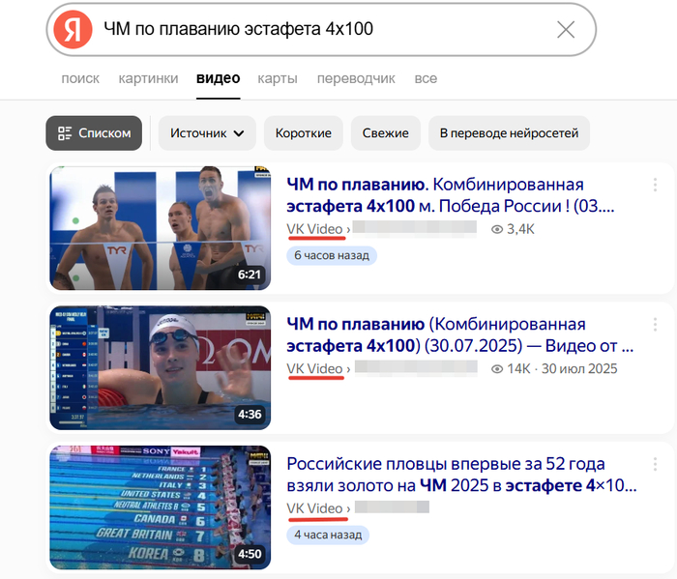This screenshot has width=677, height=579.
Task: Open the переводчик tab
Action: pos(356,78)
